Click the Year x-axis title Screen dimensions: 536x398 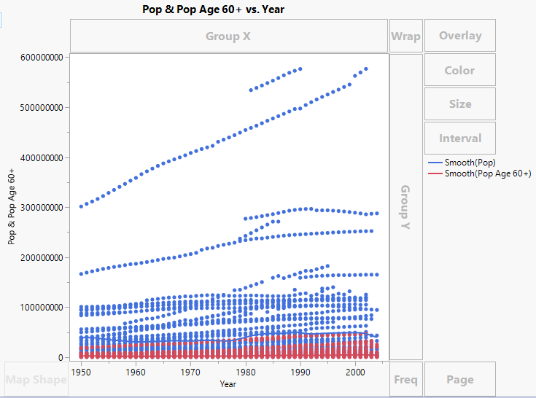228,383
